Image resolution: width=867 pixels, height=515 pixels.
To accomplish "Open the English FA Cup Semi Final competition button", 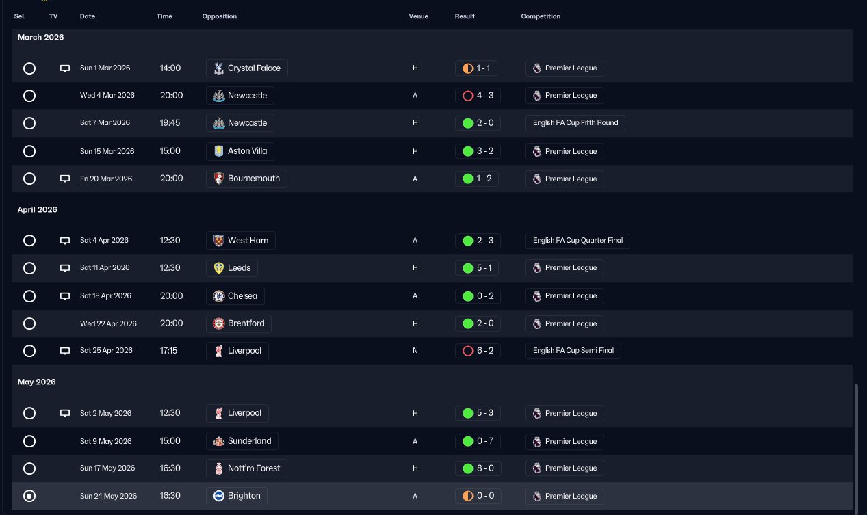I will [573, 351].
